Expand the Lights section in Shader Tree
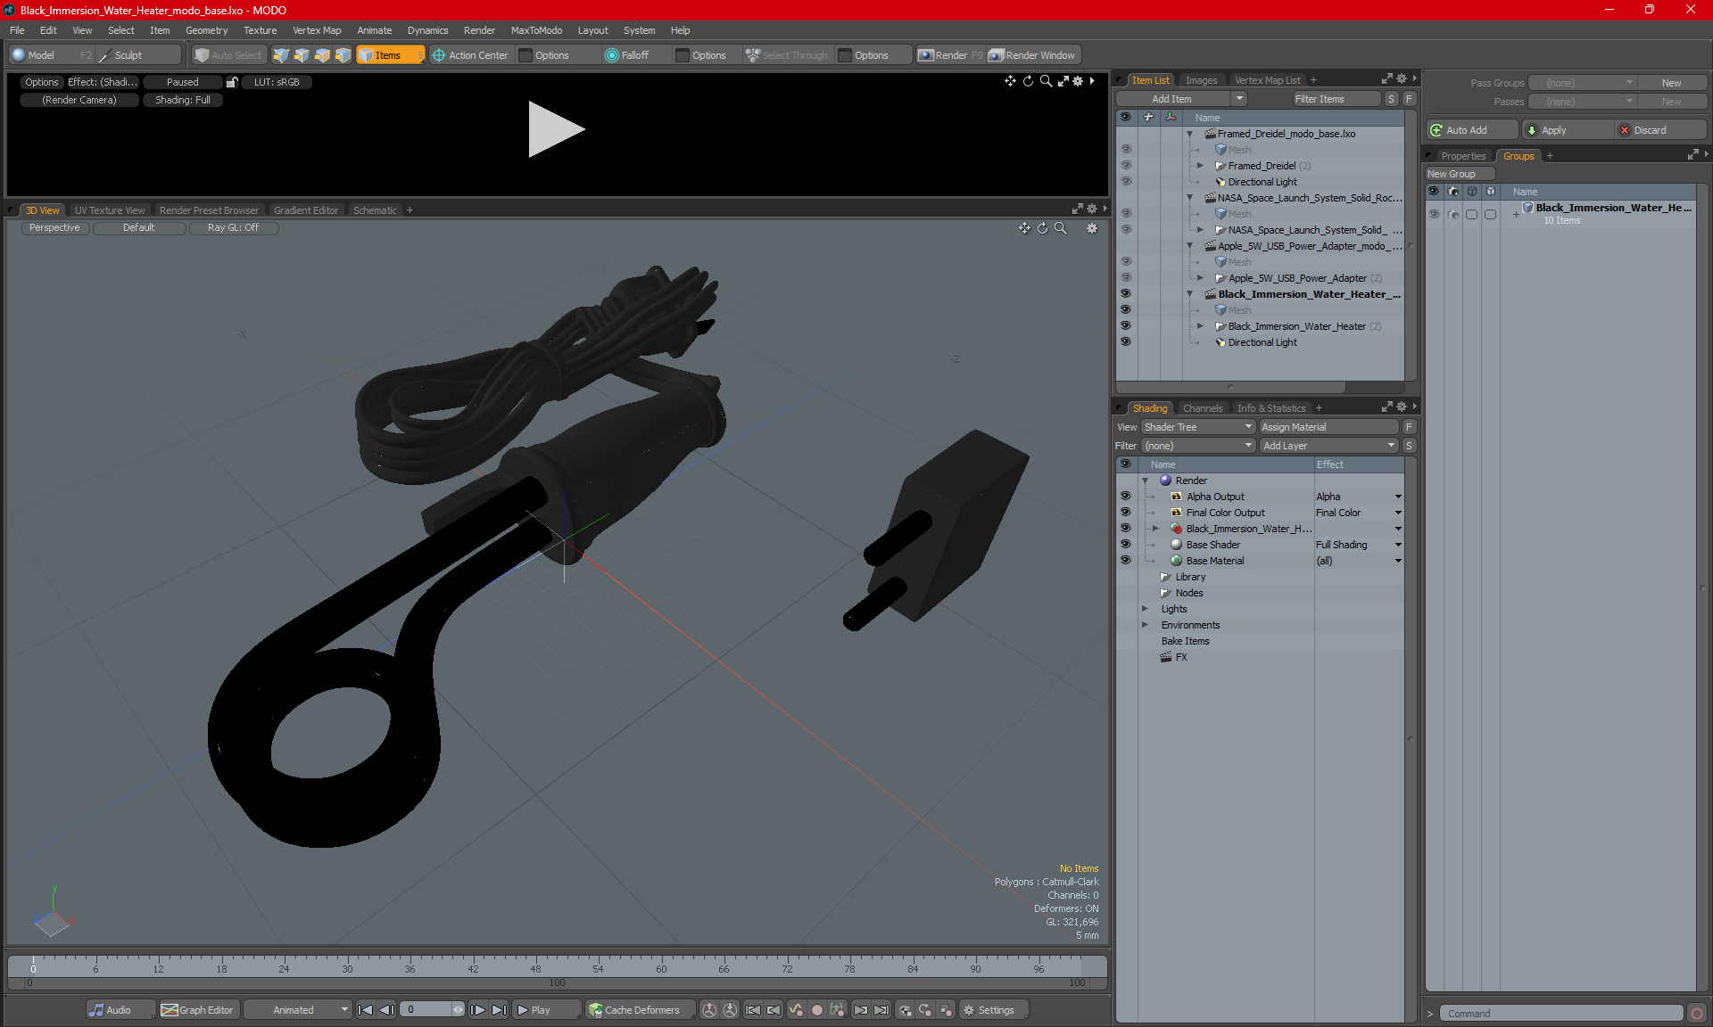Screen dimensions: 1713x1027 (1146, 609)
